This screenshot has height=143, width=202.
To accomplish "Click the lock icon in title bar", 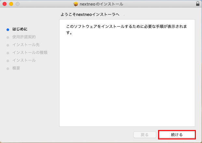I will click(197, 4).
